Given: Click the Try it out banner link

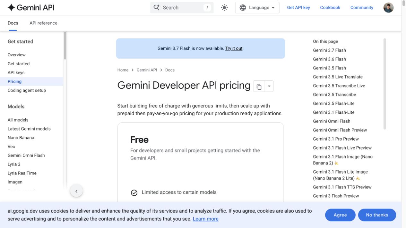Looking at the screenshot, I should click(234, 48).
